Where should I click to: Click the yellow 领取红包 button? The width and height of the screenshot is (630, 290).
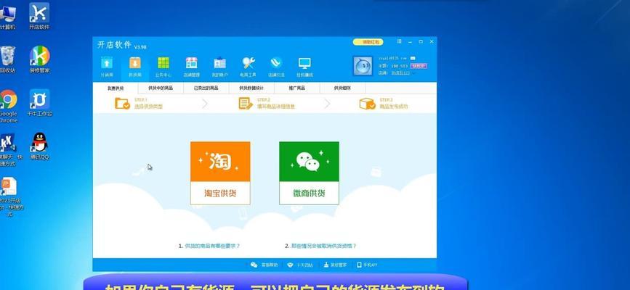point(368,42)
